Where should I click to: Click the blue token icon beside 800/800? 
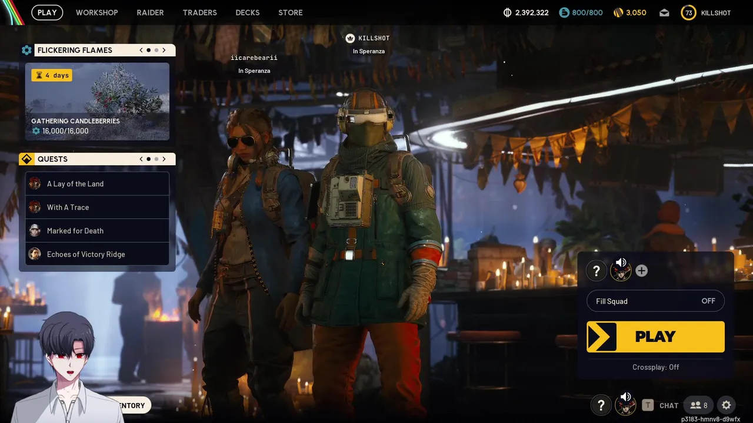pos(564,12)
